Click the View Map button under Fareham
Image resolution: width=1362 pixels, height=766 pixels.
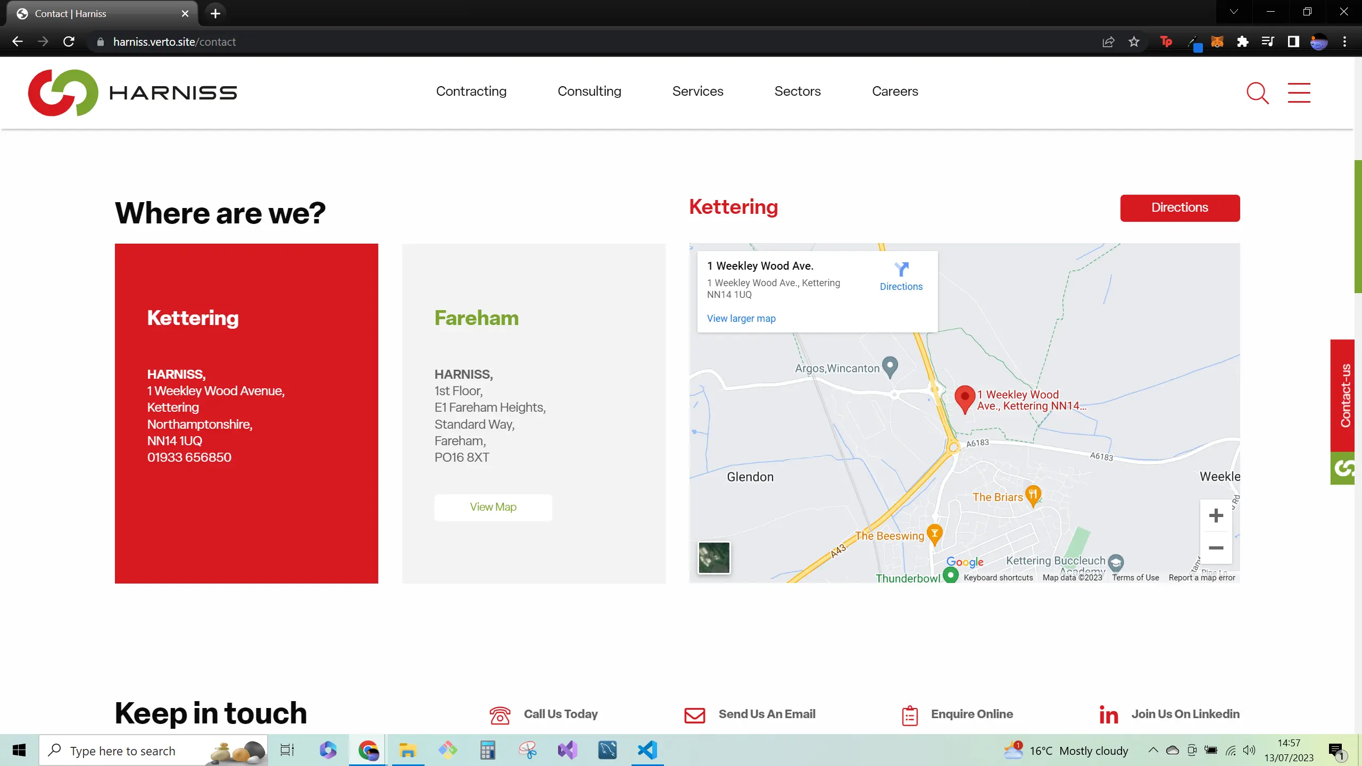coord(493,507)
